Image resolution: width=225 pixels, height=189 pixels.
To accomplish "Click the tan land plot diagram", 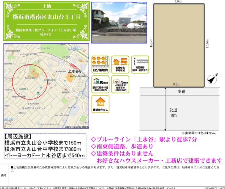I will [179, 45].
